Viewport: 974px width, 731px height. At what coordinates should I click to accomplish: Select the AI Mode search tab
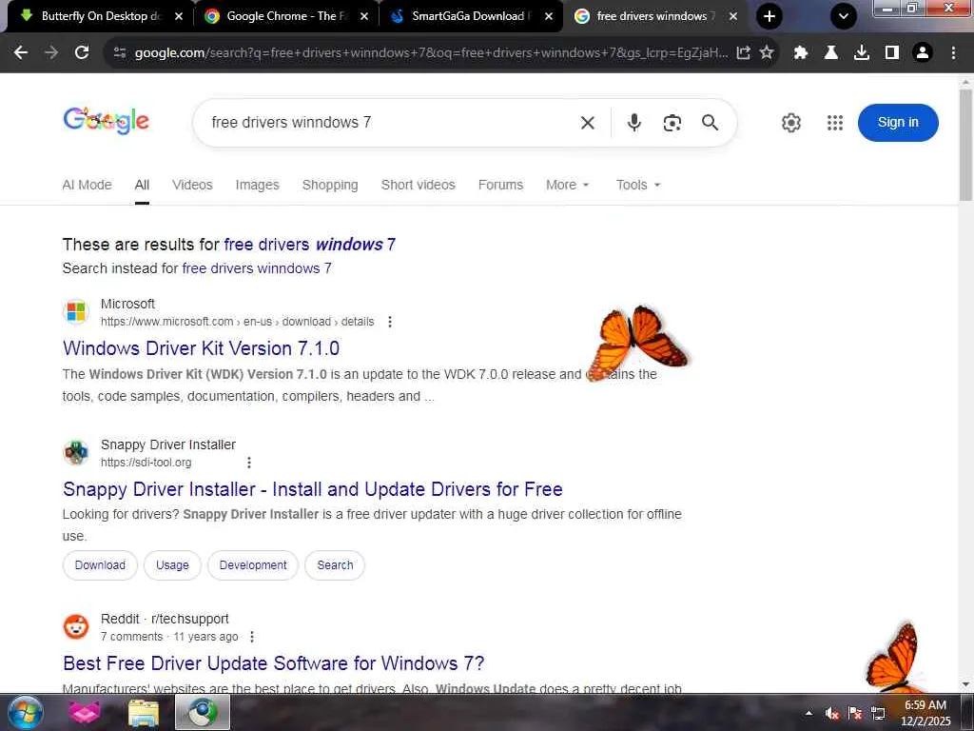[87, 185]
